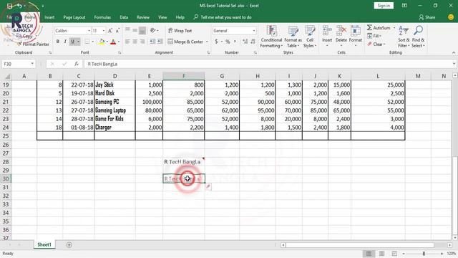Open the Orientation options
This screenshot has width=458, height=258.
154,30
